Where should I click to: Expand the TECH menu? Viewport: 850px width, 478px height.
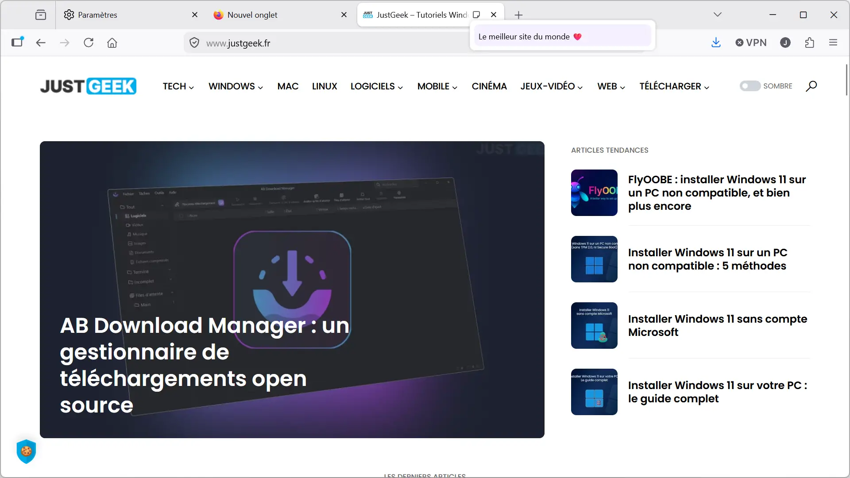click(x=178, y=86)
